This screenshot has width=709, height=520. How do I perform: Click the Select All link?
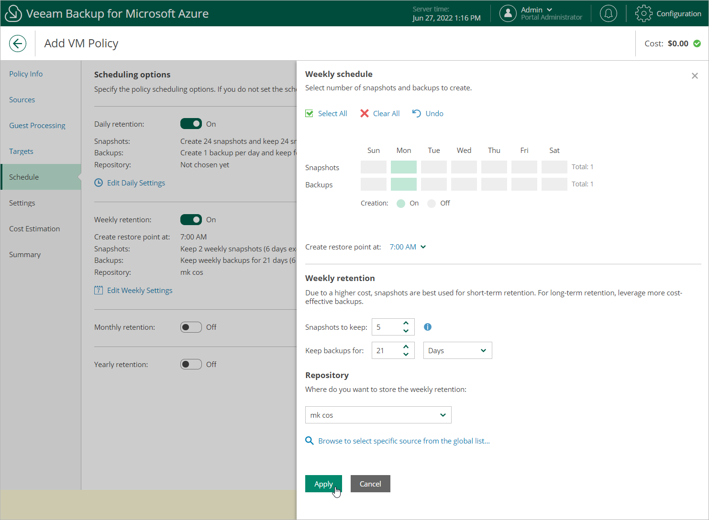click(x=332, y=113)
